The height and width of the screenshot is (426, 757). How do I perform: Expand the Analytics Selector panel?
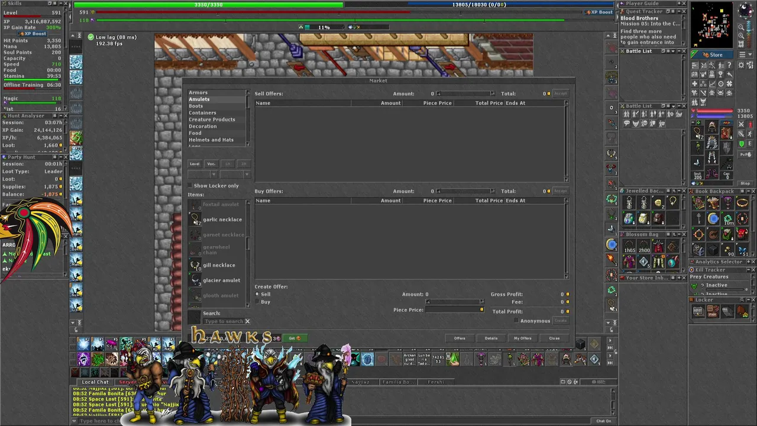click(749, 262)
